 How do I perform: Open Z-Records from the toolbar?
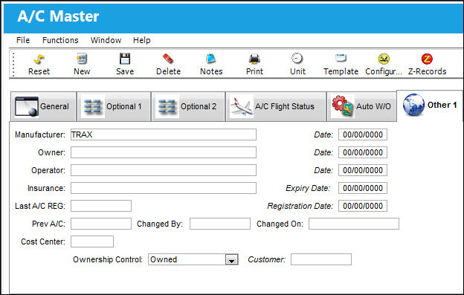427,65
